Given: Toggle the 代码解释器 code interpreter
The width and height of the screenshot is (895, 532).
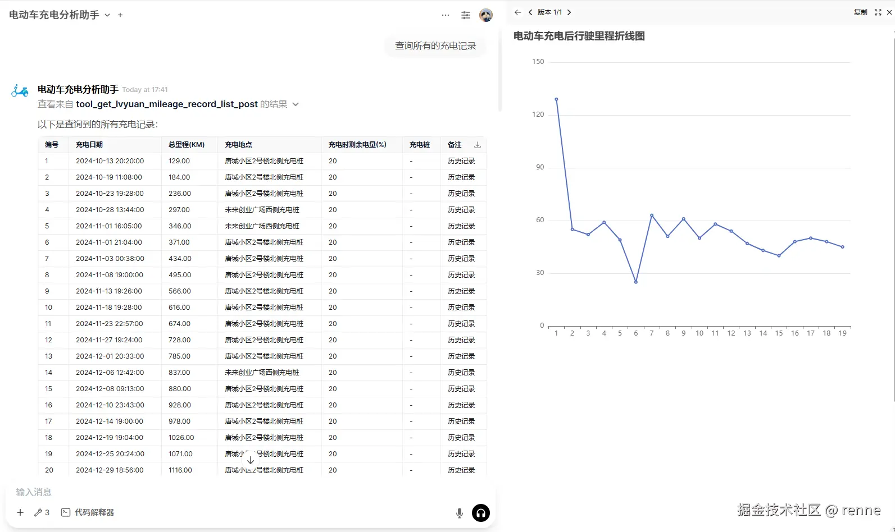Looking at the screenshot, I should coord(88,512).
